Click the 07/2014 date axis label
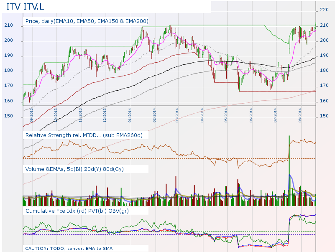335x252 pixels. 275,115
